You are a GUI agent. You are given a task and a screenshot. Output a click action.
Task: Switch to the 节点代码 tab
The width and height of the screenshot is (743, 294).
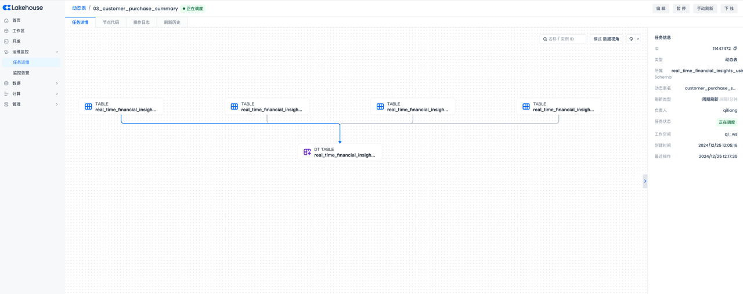(x=111, y=22)
